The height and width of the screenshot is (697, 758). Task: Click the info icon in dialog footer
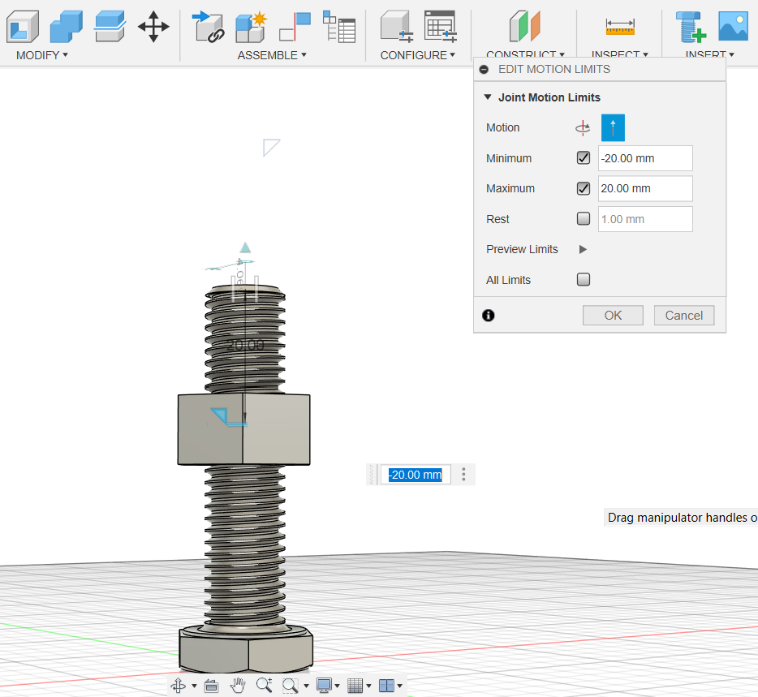[489, 316]
